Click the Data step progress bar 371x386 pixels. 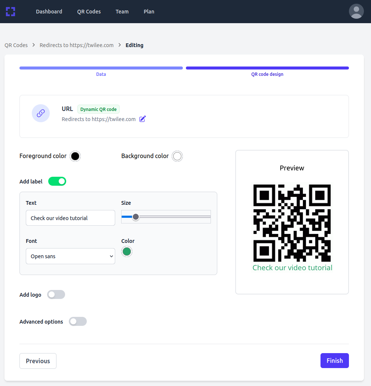click(x=101, y=68)
